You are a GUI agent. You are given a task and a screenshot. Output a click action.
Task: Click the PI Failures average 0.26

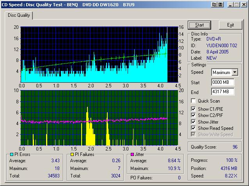[x=116, y=161]
